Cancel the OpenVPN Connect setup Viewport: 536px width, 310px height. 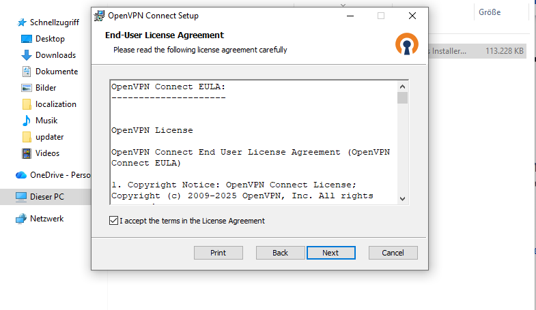tap(393, 253)
